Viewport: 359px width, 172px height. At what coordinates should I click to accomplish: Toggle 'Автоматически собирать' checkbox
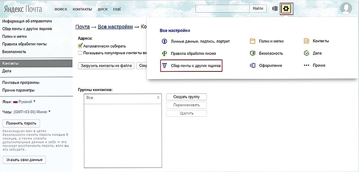pyautogui.click(x=81, y=46)
